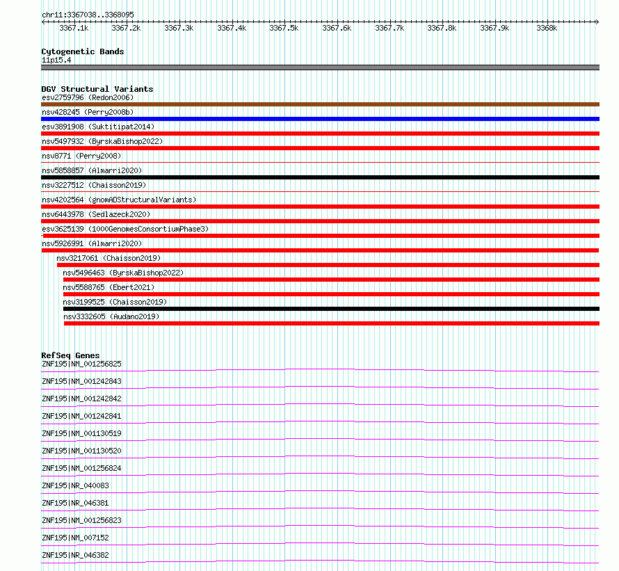This screenshot has height=571, width=619.
Task: Open transcript ZNF195|NR_046382
Action: [75, 555]
